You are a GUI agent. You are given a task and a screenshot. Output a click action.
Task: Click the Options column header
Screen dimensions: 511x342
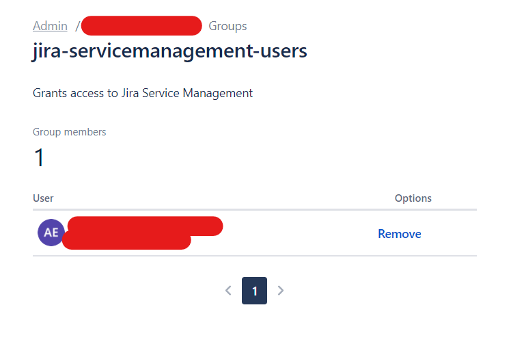[x=413, y=198]
